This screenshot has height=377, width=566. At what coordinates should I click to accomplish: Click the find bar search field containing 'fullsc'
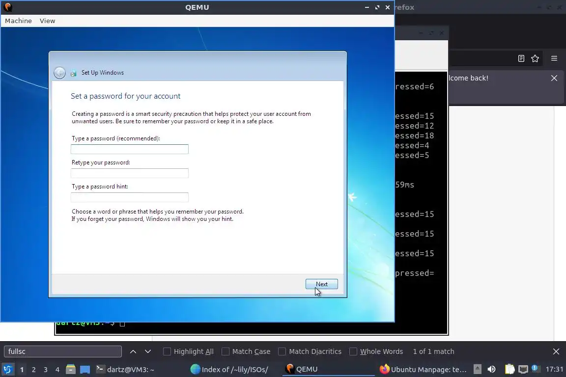click(x=63, y=351)
